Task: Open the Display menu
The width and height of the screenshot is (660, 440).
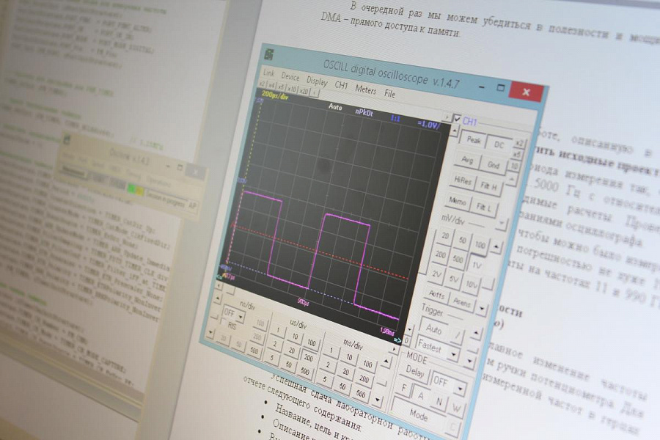Action: [x=317, y=81]
